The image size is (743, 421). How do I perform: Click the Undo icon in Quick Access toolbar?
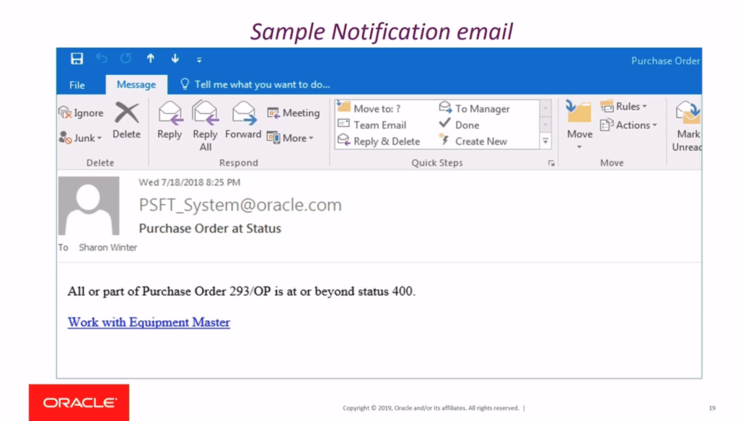[101, 58]
